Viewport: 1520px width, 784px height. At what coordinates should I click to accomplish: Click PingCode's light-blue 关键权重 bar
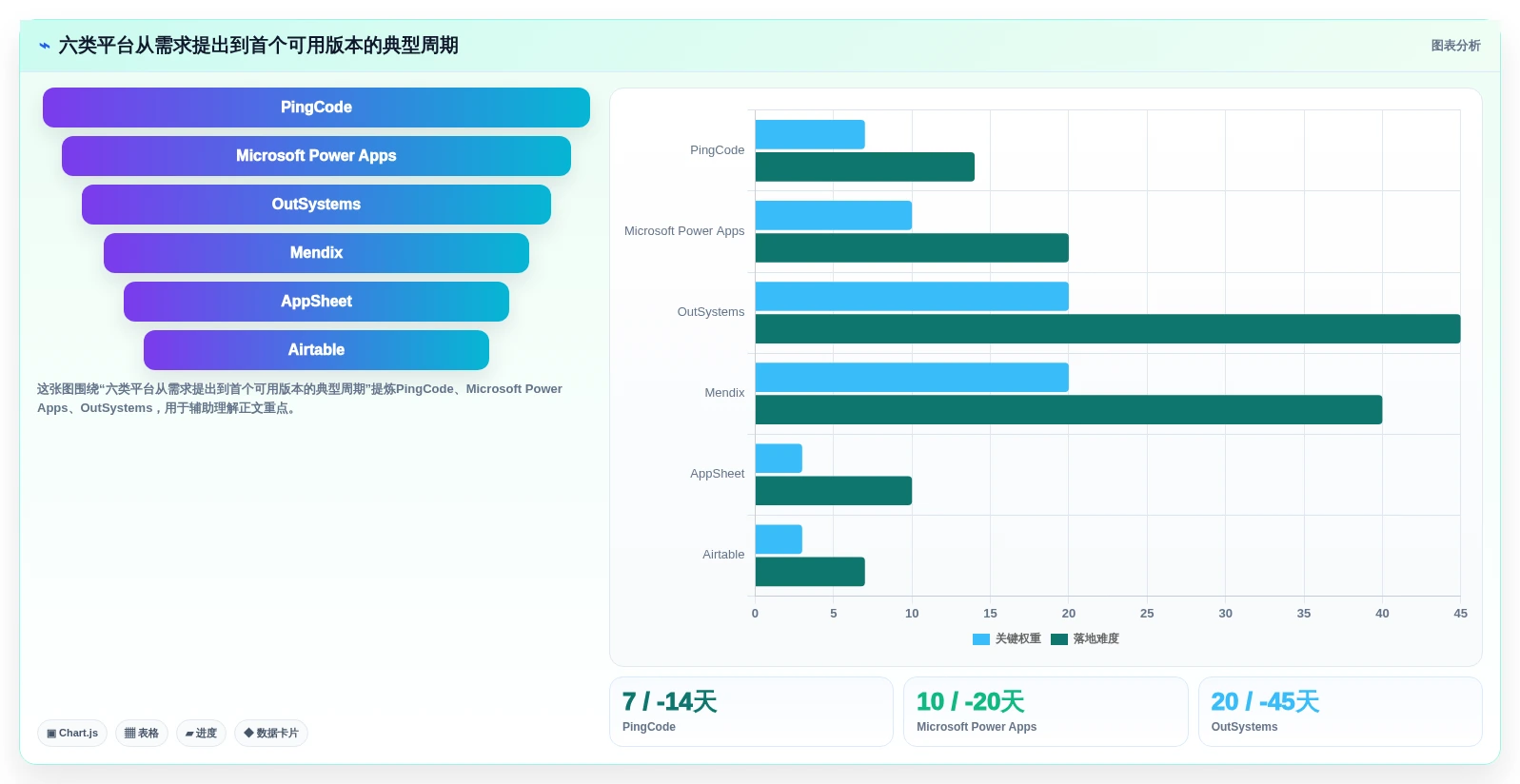810,134
